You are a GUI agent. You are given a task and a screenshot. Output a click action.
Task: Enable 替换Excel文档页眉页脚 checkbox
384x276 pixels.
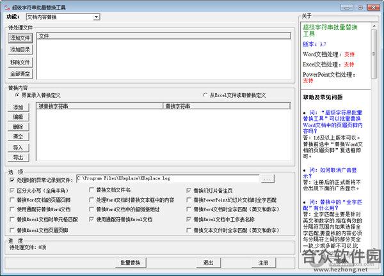[12, 230]
